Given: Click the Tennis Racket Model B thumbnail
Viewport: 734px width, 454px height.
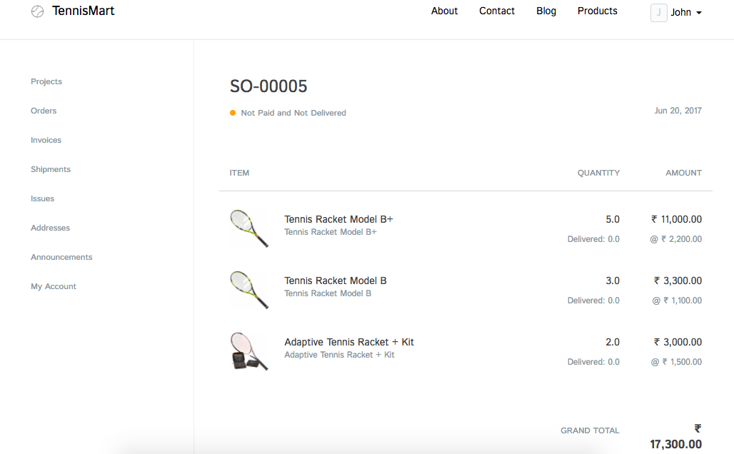Looking at the screenshot, I should coord(249,289).
